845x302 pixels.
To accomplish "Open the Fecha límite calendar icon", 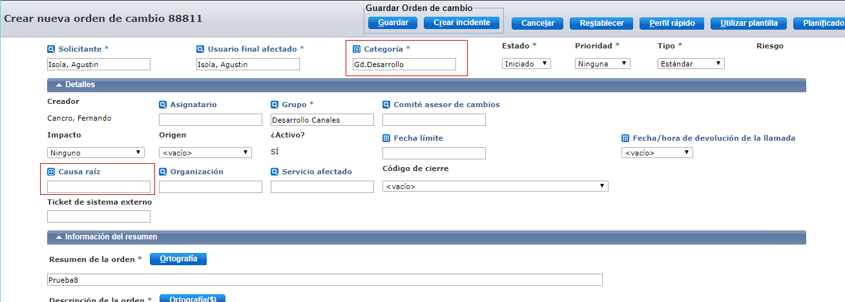I will pyautogui.click(x=386, y=138).
